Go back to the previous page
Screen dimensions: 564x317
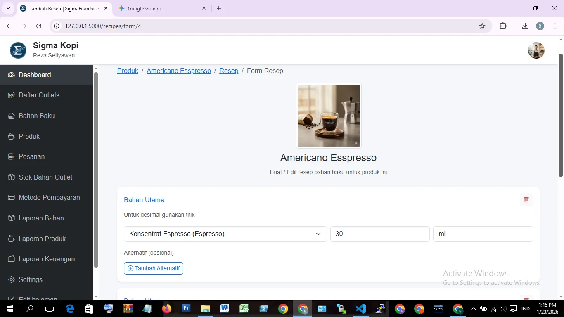9,26
